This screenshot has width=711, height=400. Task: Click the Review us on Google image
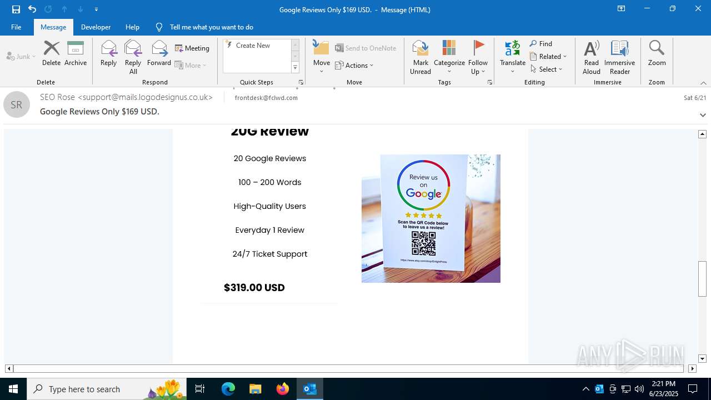431,218
